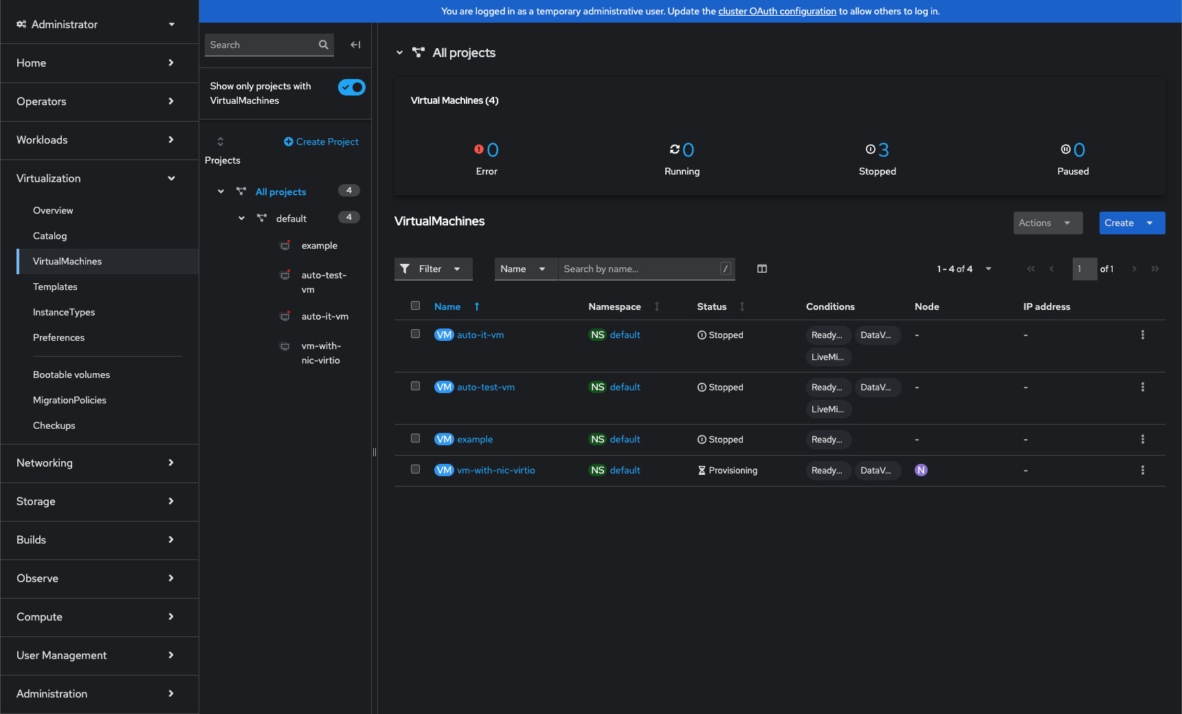Expand the Workloads navigation section
Image resolution: width=1182 pixels, height=714 pixels.
(x=100, y=140)
